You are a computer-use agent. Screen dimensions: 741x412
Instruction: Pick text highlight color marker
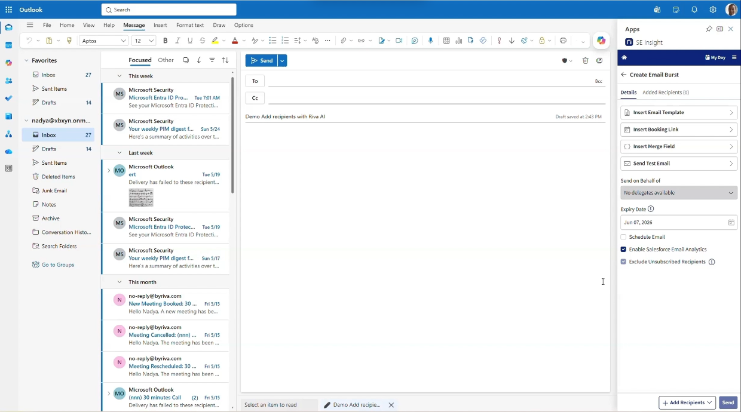click(215, 41)
